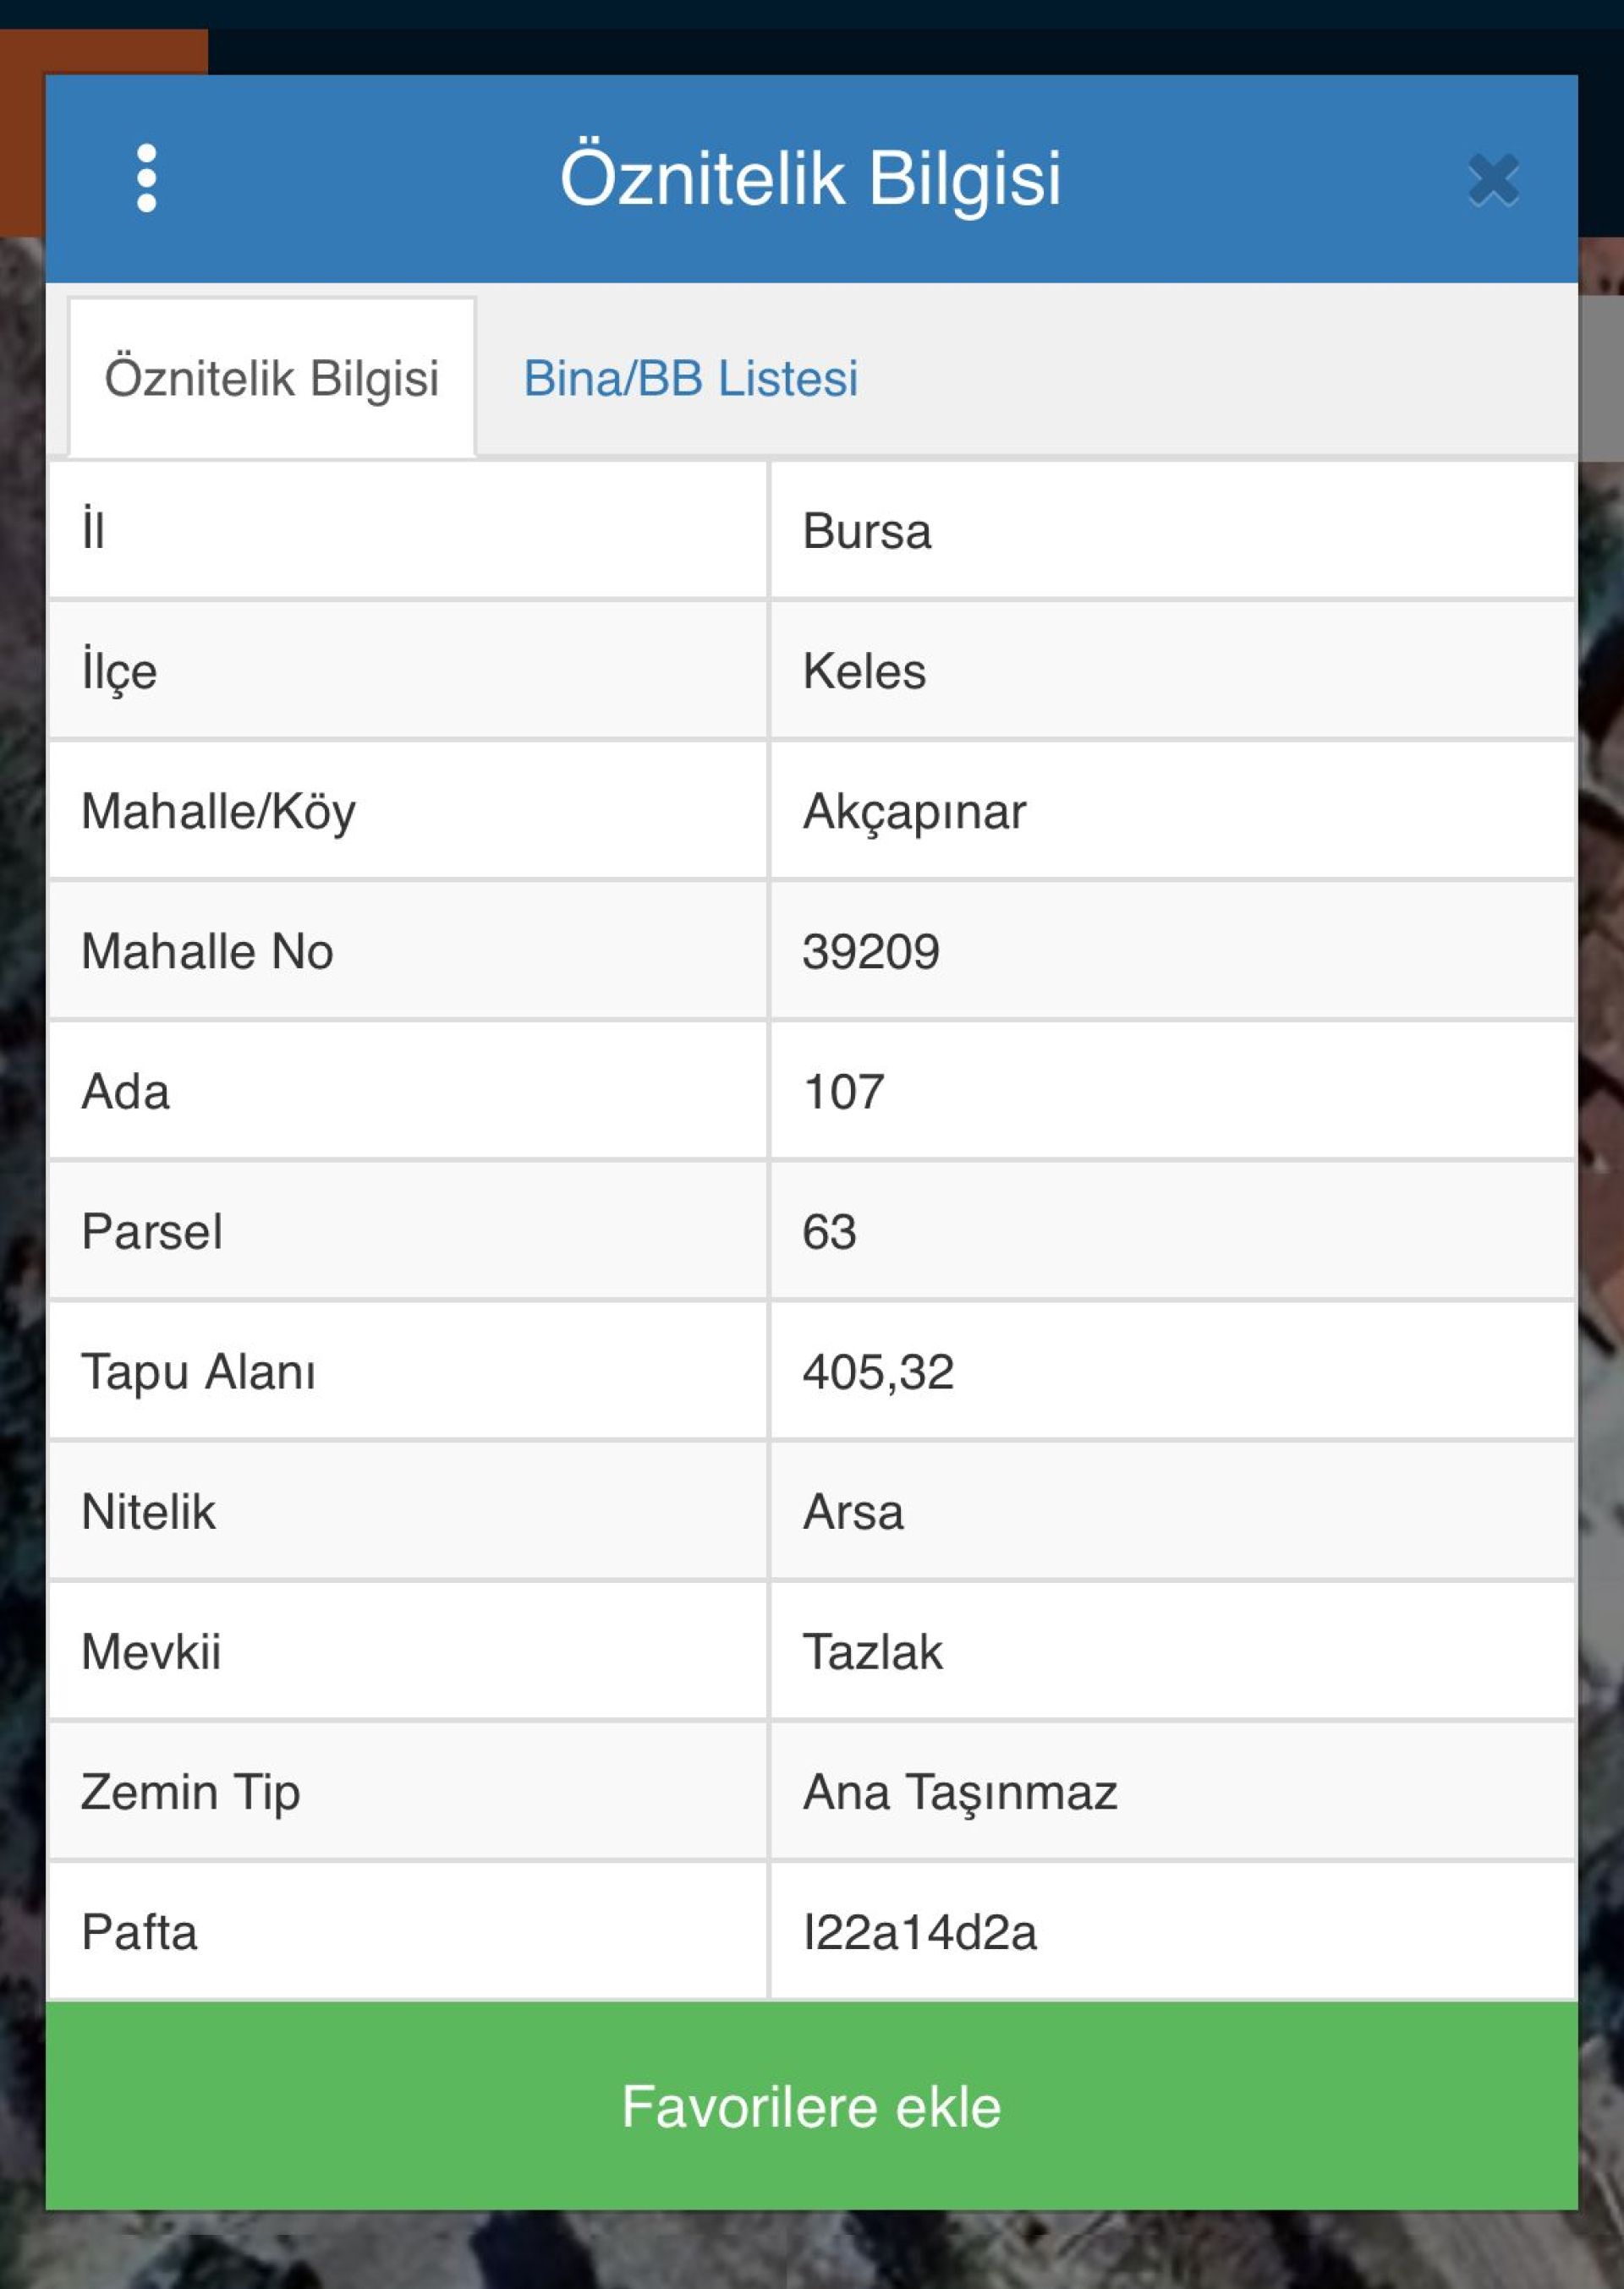Click the Nitelik value Arsa

pos(853,1510)
